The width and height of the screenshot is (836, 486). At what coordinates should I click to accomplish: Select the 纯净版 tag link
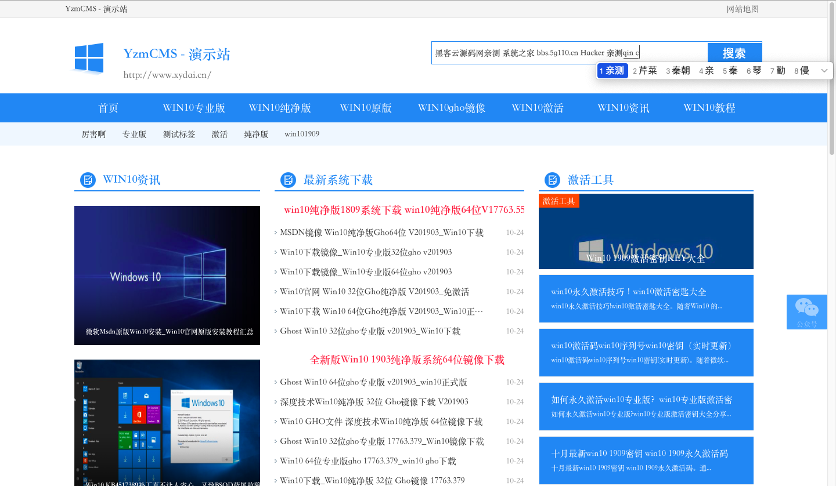pyautogui.click(x=256, y=134)
